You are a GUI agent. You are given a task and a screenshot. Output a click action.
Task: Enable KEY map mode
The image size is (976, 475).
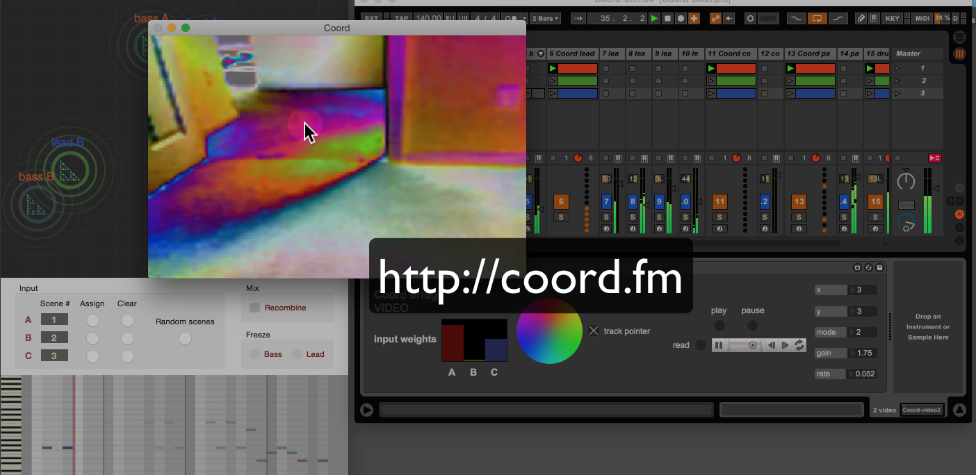coord(892,18)
